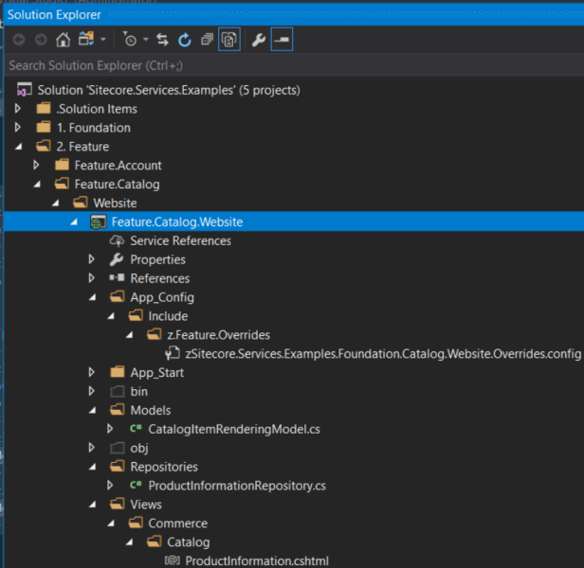Expand the Feature.Account folder
Screen dimensions: 584x568
click(x=36, y=165)
